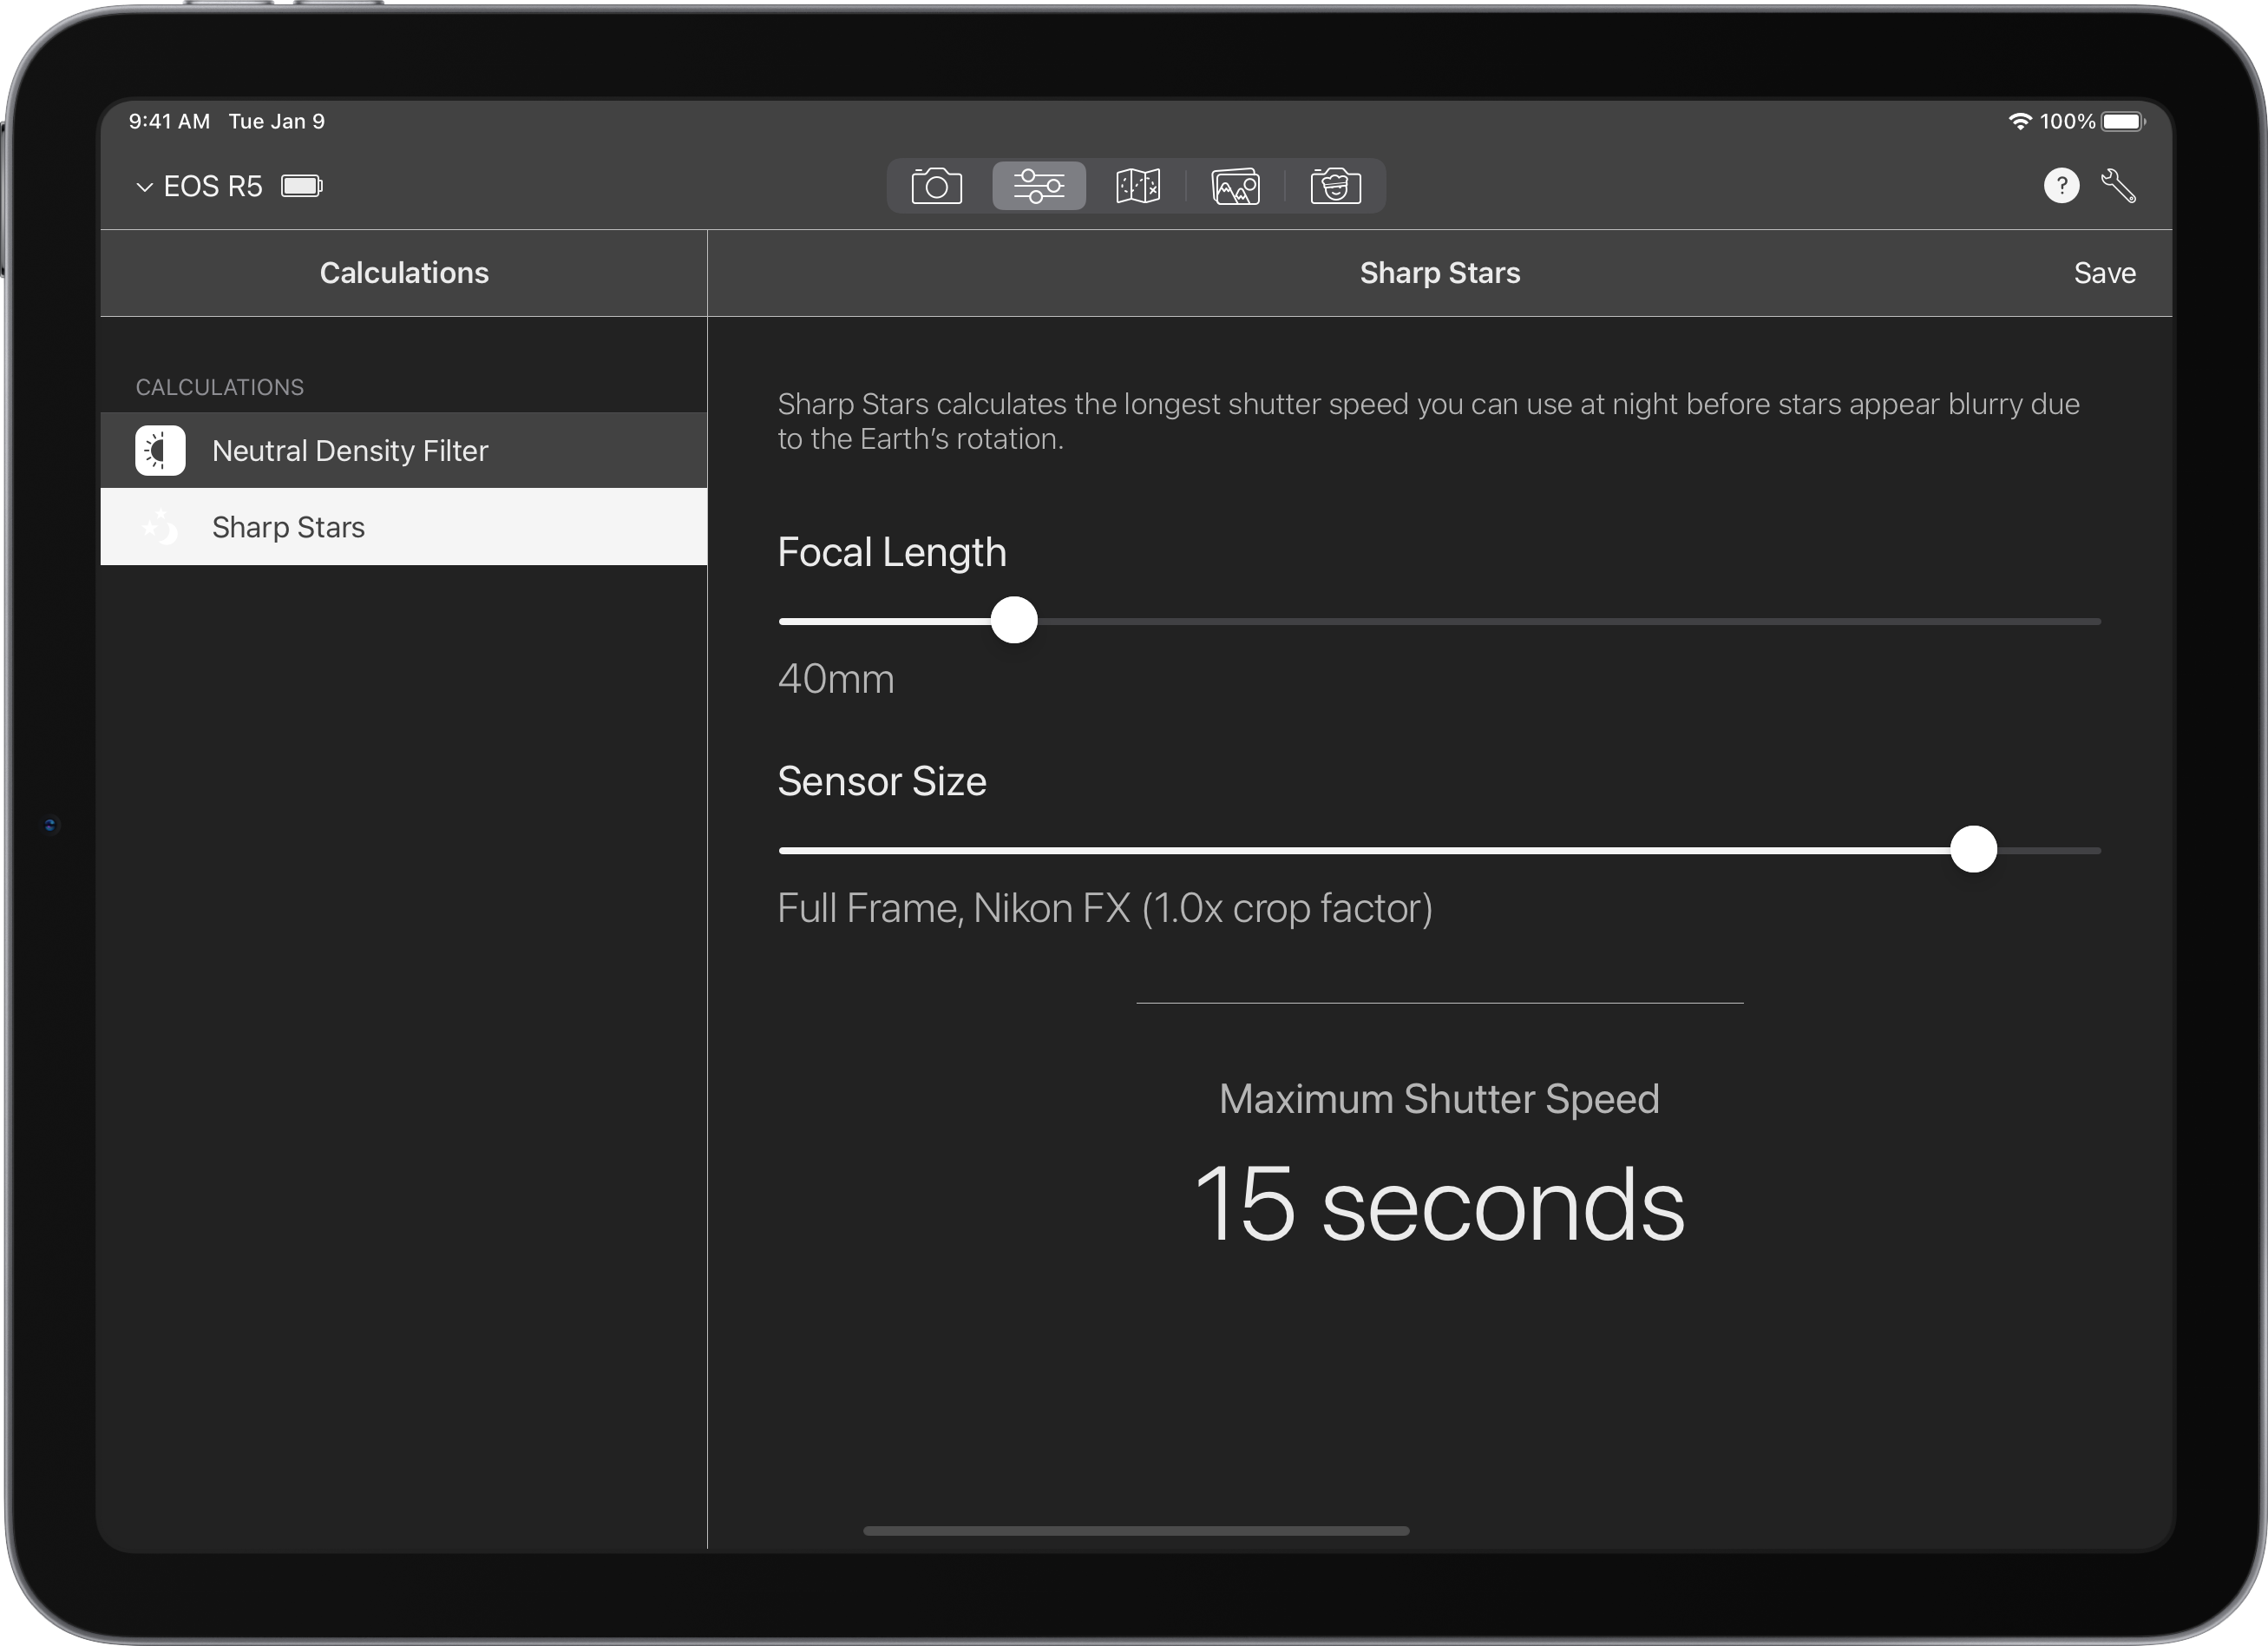2268x1646 pixels.
Task: Tap the Neutral Density Filter icon
Action: coord(160,451)
